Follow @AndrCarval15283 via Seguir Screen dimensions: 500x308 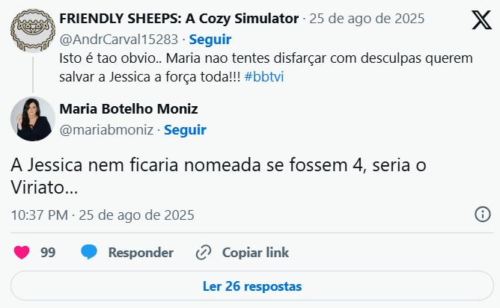coord(210,39)
